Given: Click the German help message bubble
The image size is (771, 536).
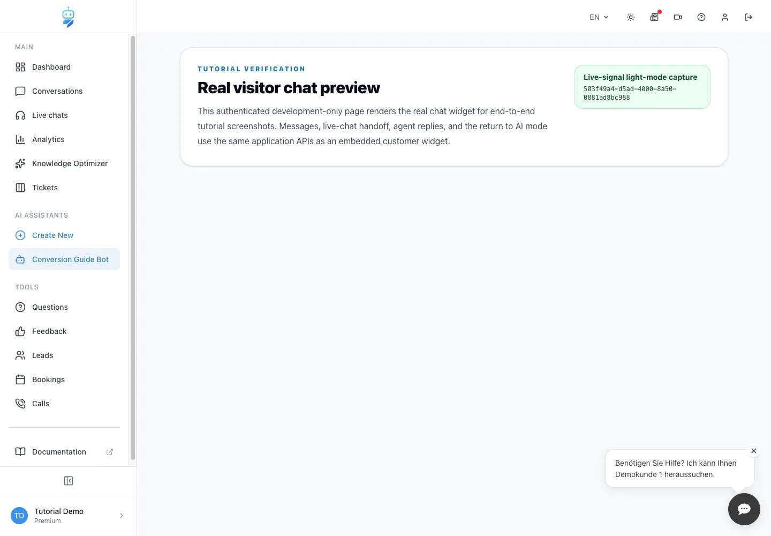Looking at the screenshot, I should pyautogui.click(x=679, y=468).
